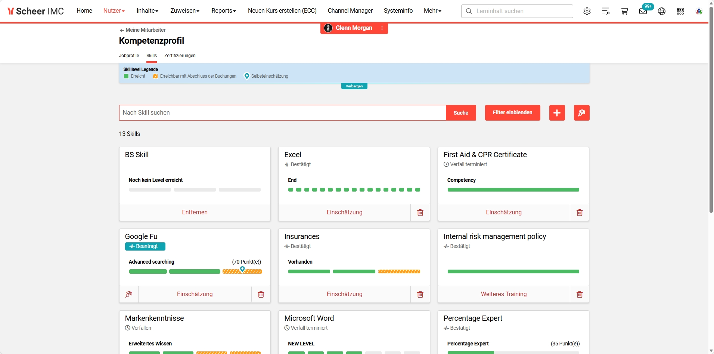The height and width of the screenshot is (354, 714).
Task: Click the Suche button
Action: click(x=461, y=113)
